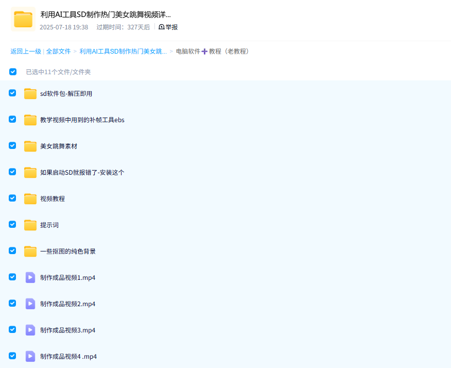
Task: Uncheck checkbox for 教学视频中用到的补帧工具ebs
Action: point(12,119)
